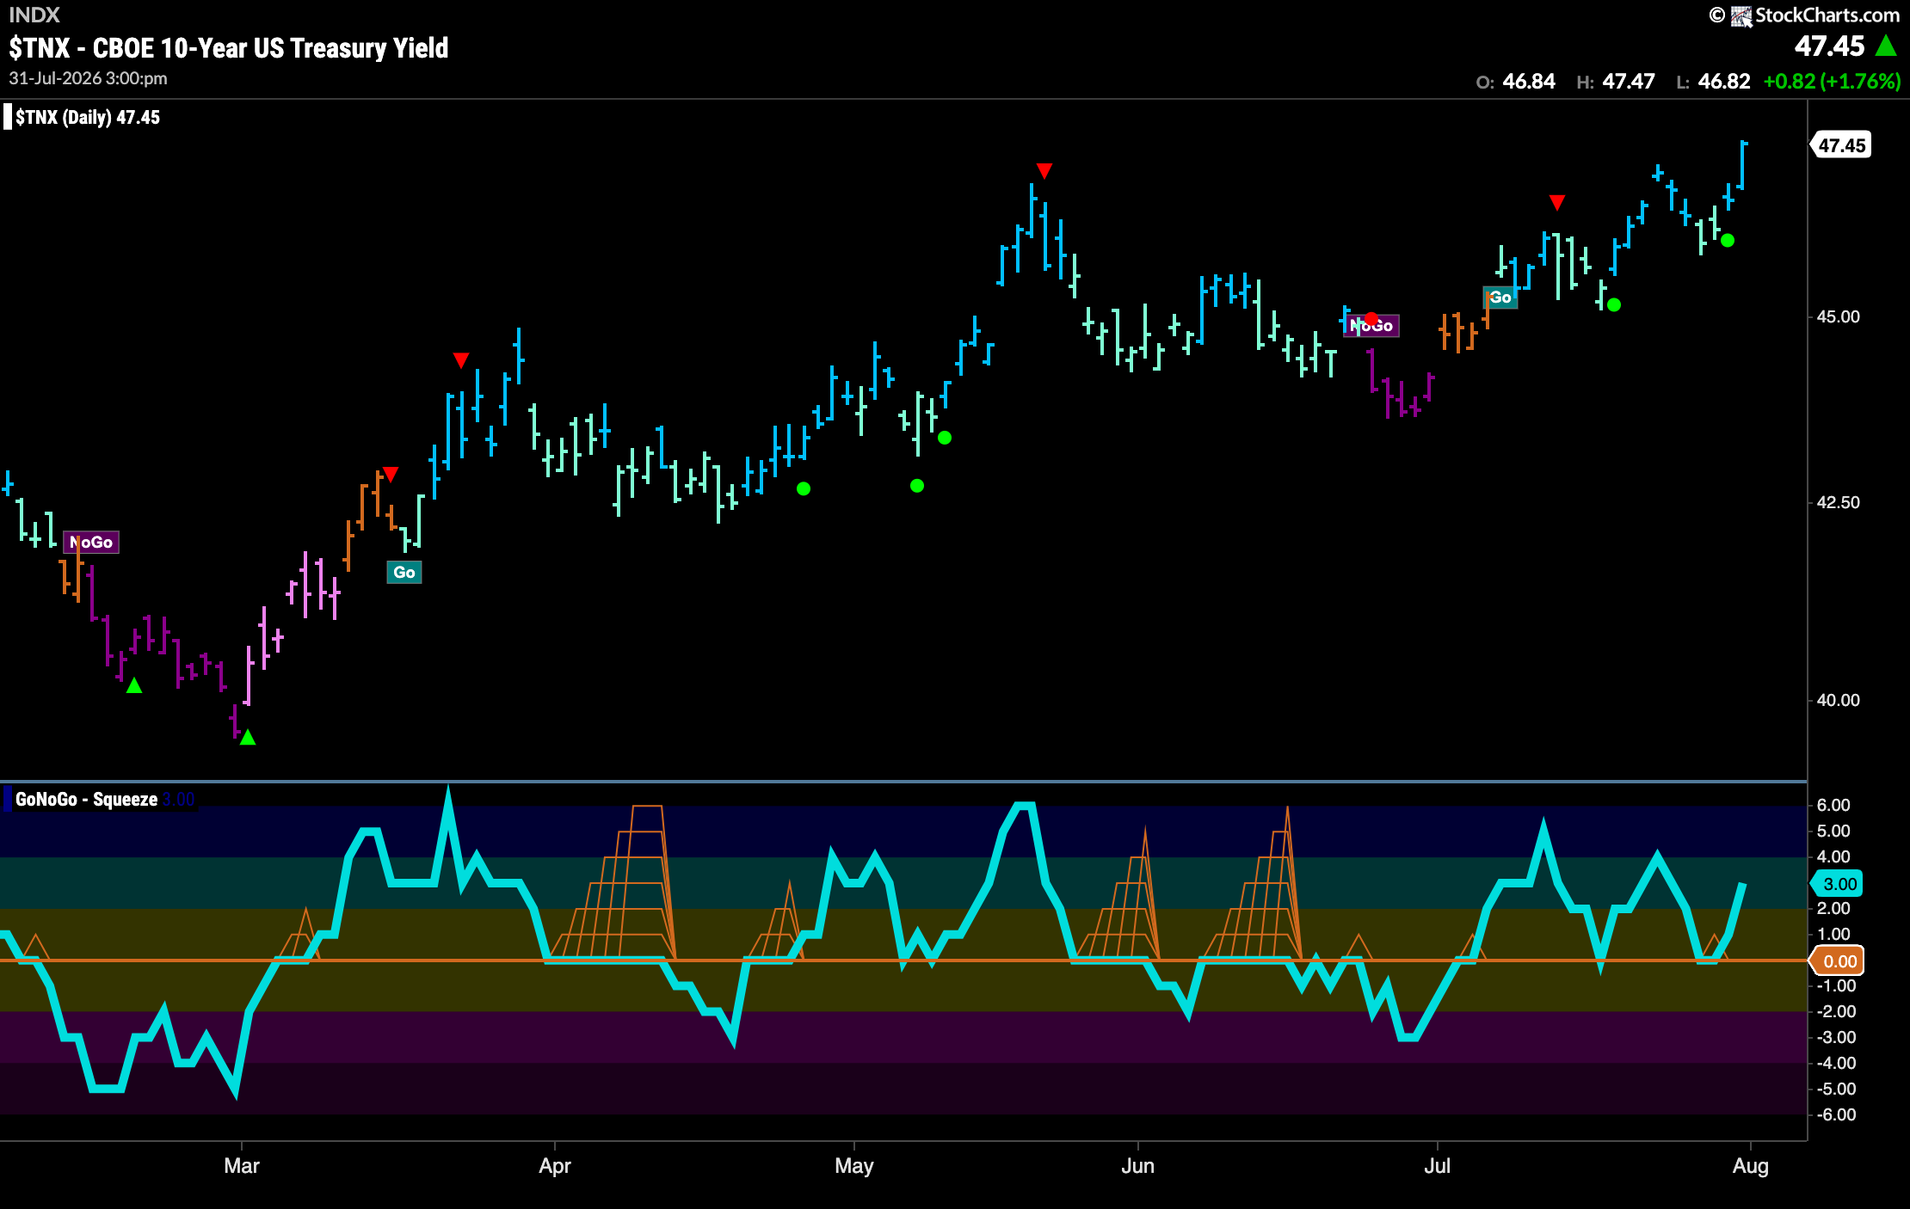Click the 42.50 price axis label
1910x1209 pixels.
(1838, 502)
